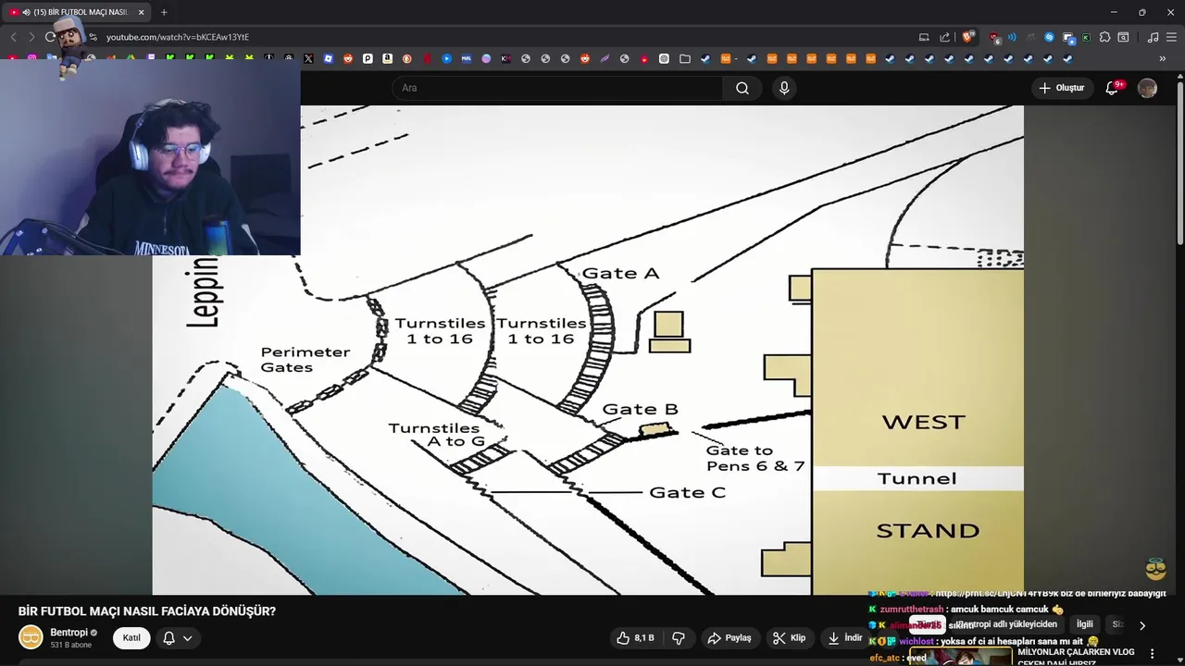Open a new browser tab with plus
The height and width of the screenshot is (666, 1185).
pos(164,12)
